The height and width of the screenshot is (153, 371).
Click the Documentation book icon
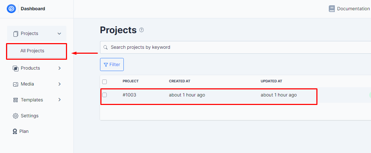(332, 9)
